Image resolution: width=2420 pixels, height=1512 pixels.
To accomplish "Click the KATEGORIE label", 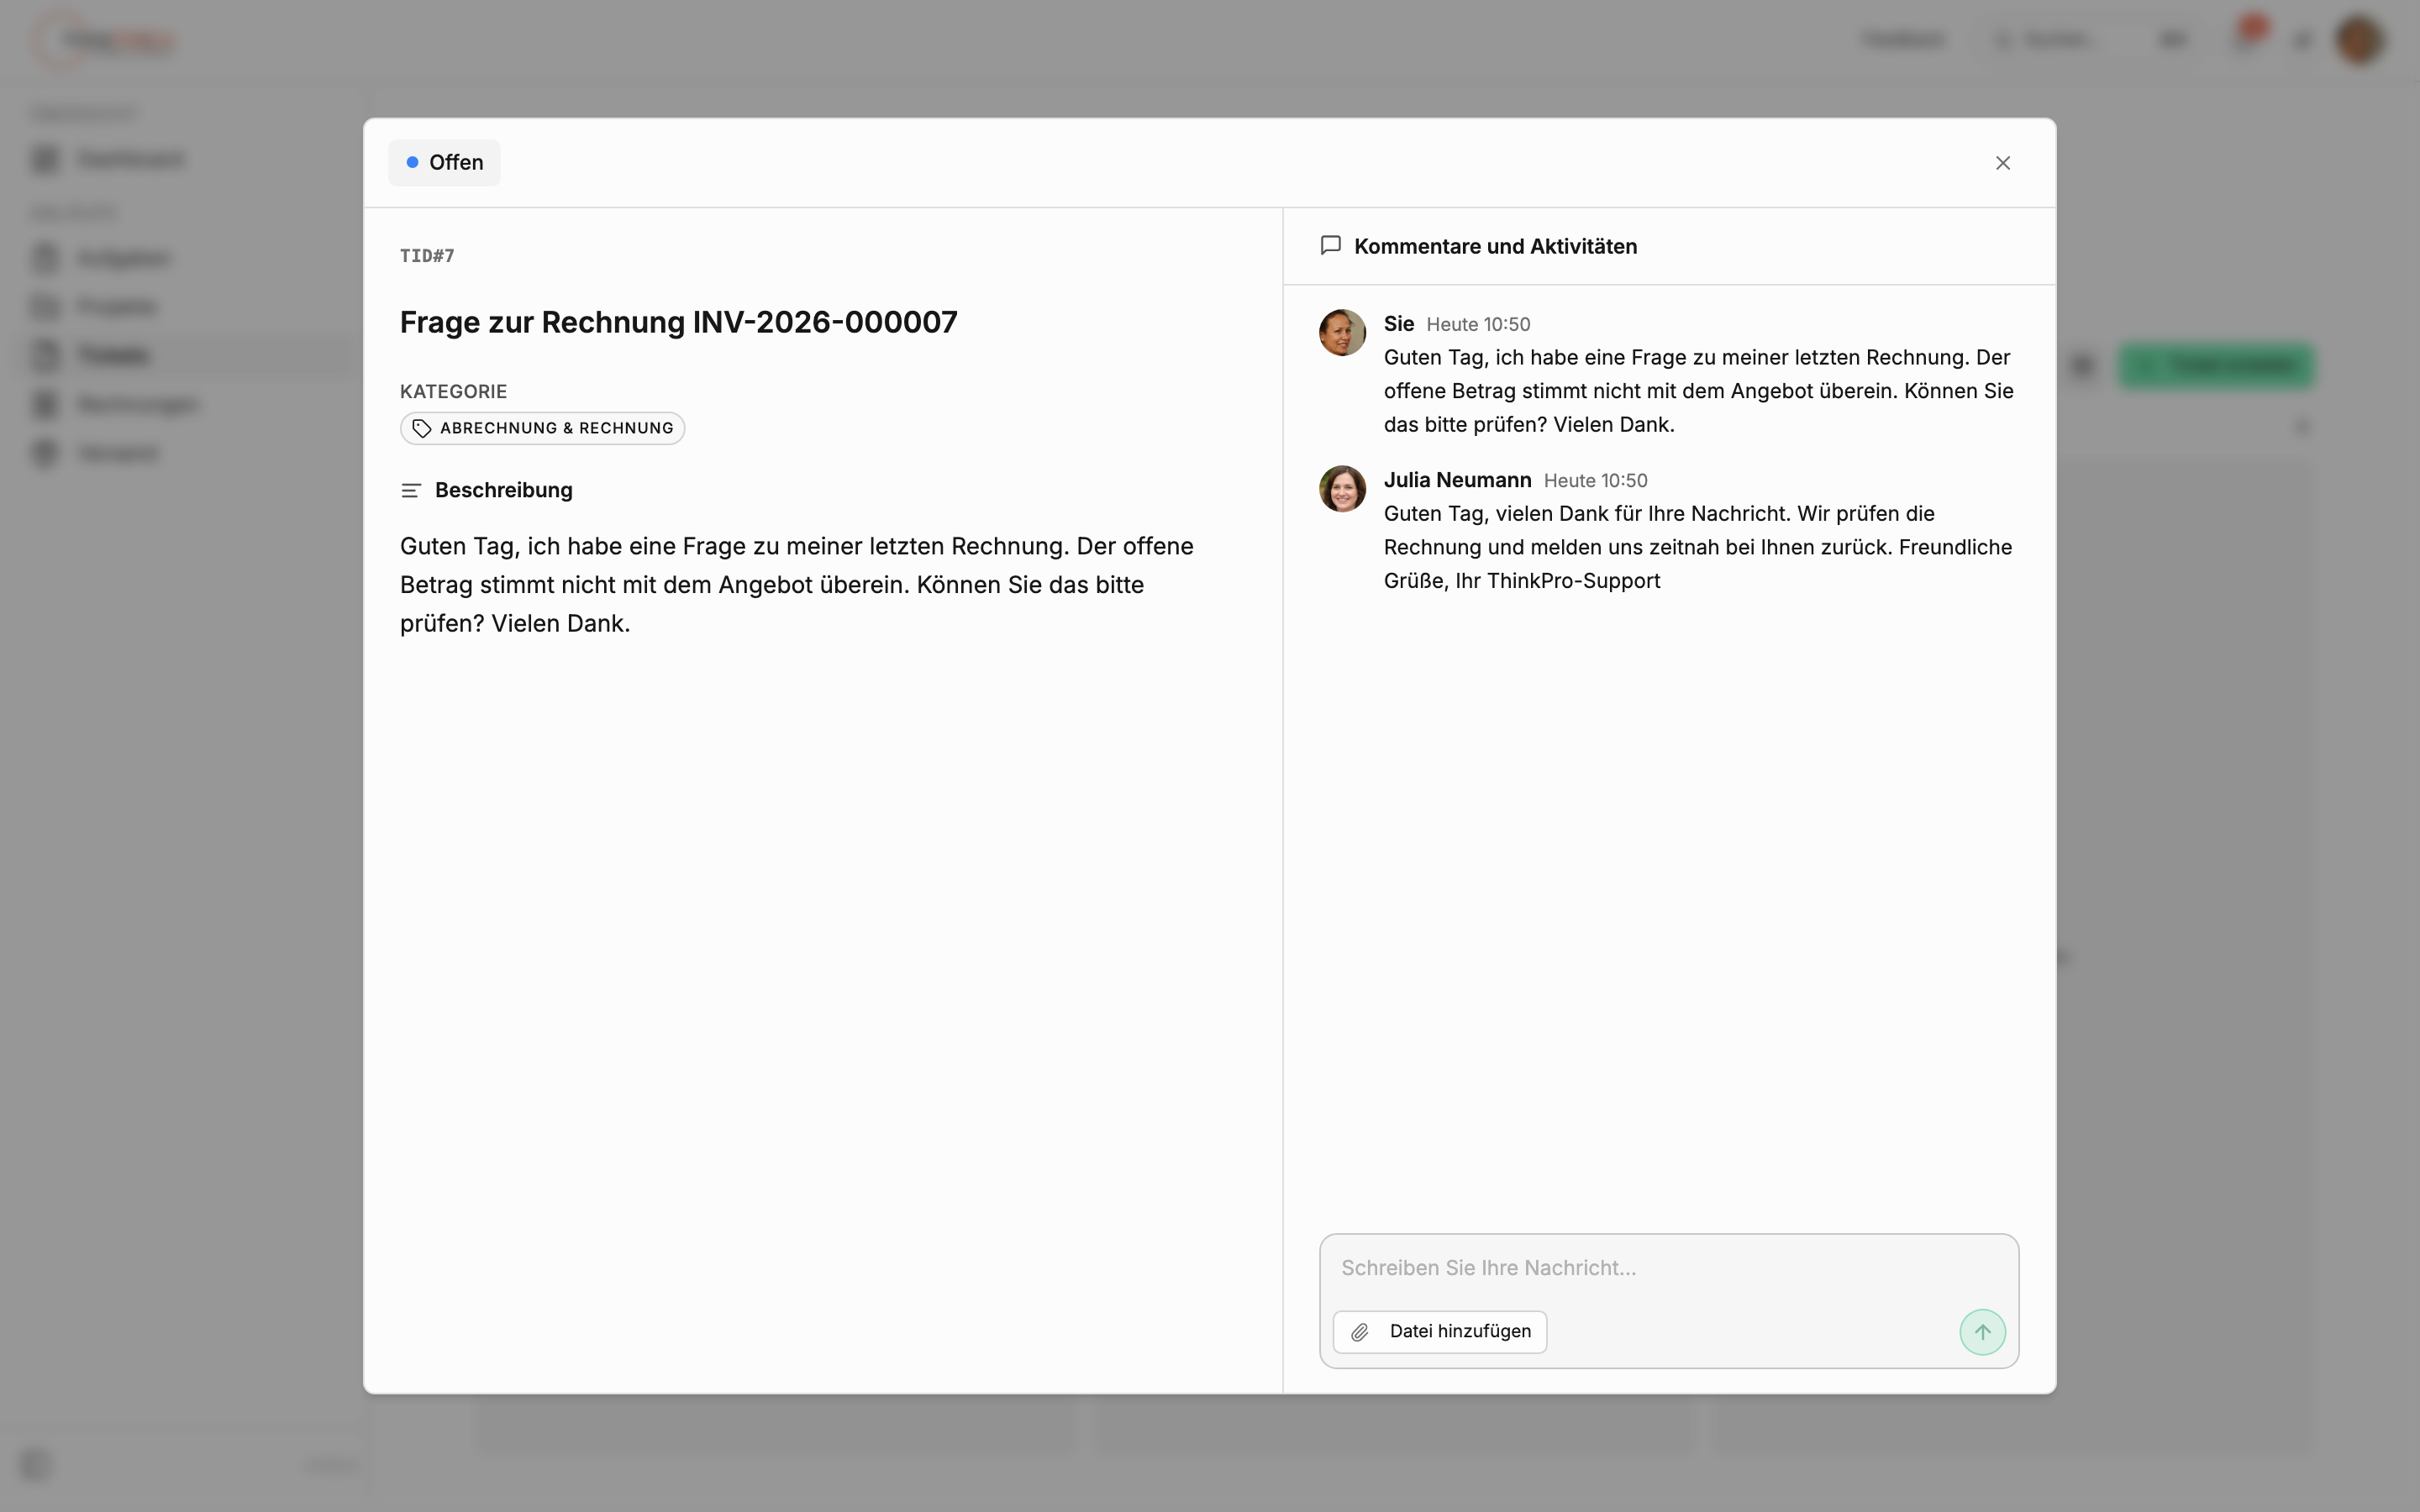I will (453, 391).
